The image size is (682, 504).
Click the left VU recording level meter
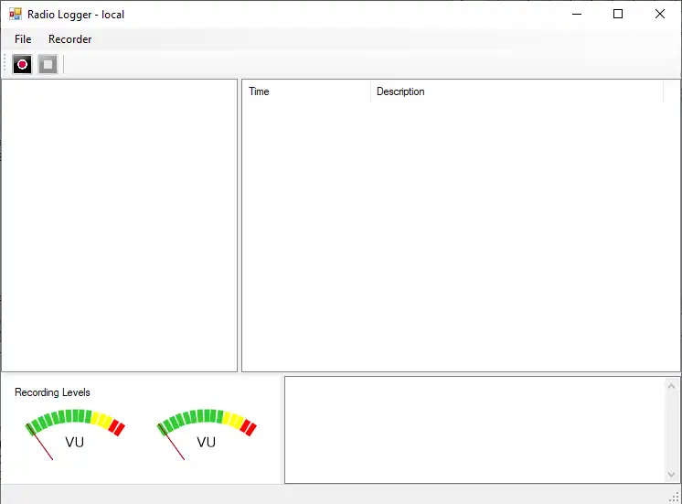(x=75, y=434)
